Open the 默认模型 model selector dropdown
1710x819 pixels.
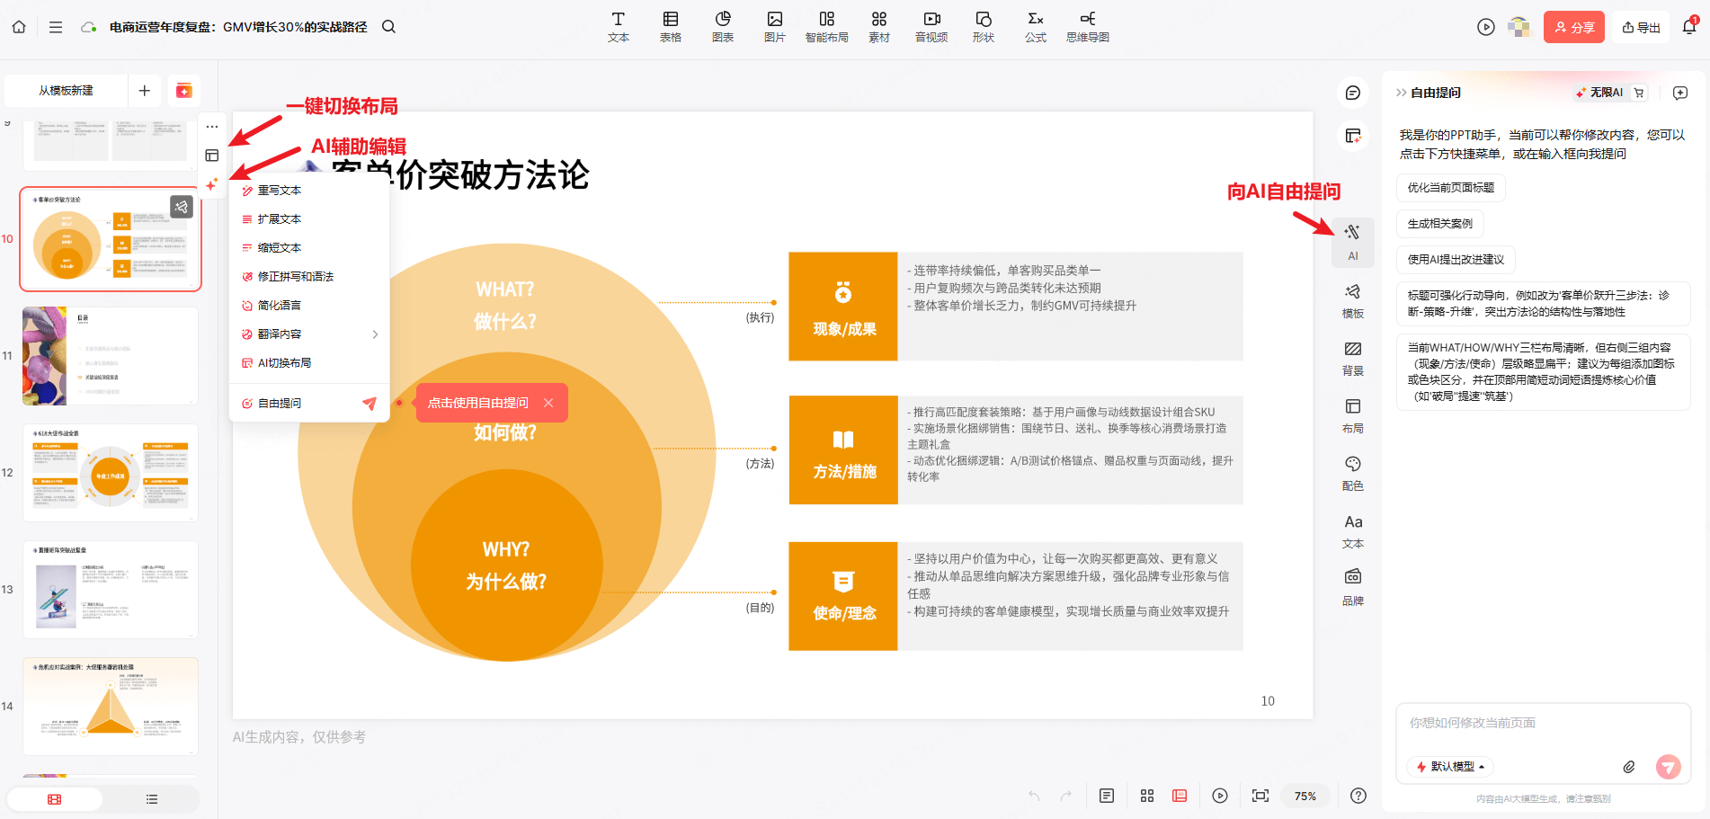(x=1448, y=767)
